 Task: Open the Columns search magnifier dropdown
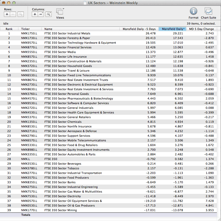(x=49, y=14)
